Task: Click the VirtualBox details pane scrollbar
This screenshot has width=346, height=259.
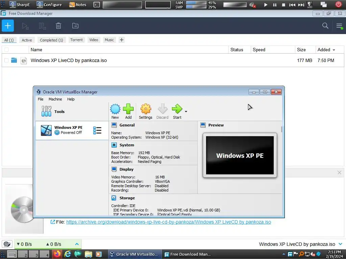Action: pos(281,129)
